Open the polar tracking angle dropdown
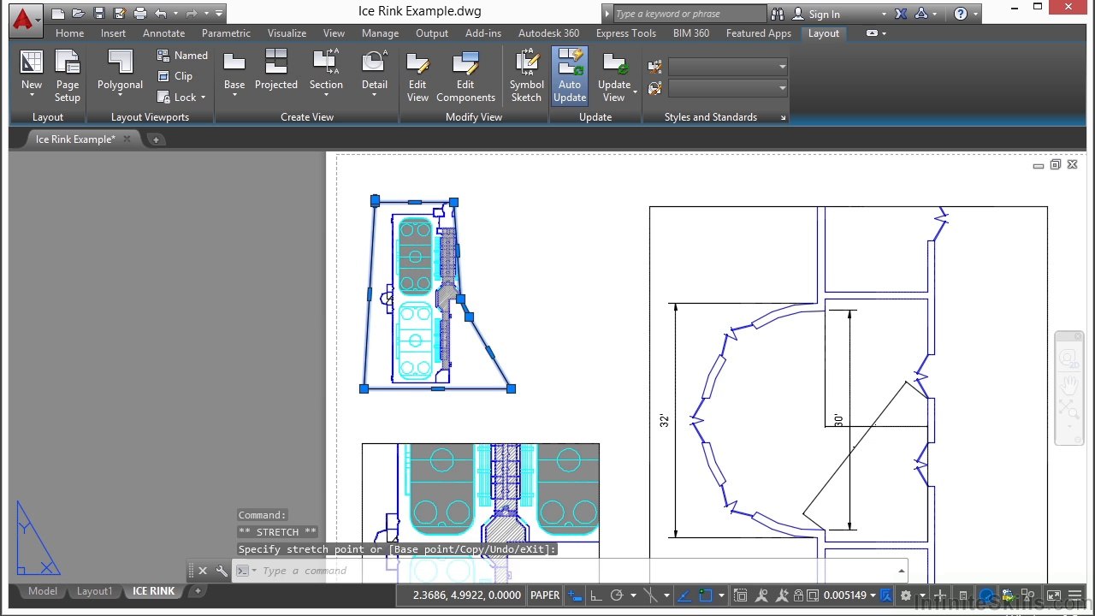The image size is (1095, 616). [x=633, y=595]
